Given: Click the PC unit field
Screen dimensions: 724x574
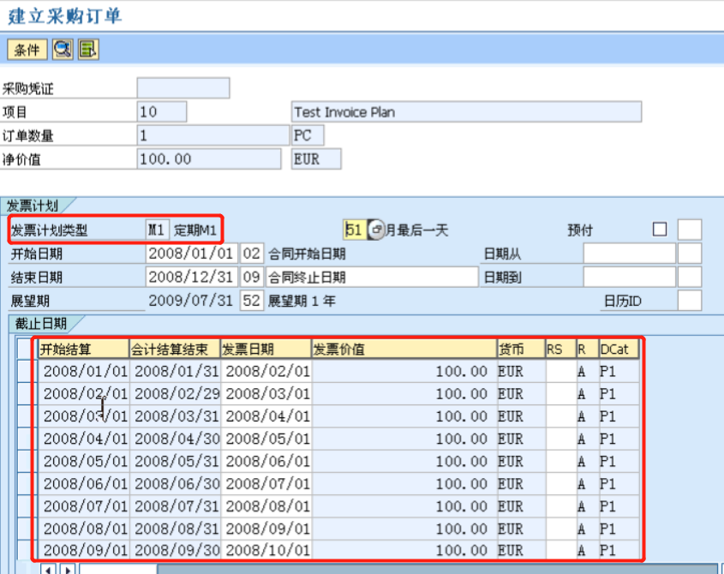Looking at the screenshot, I should (308, 135).
